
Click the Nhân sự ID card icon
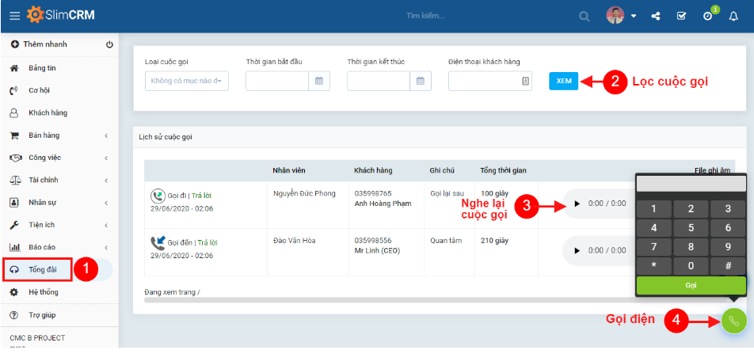(14, 203)
